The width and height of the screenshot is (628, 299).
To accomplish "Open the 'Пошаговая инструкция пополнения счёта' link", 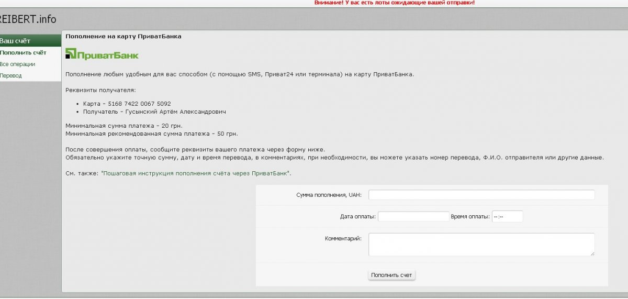I will click(196, 173).
